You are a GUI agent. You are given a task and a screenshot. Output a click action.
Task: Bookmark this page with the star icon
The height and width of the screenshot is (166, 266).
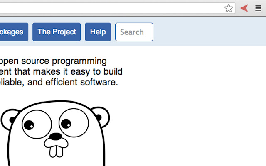pyautogui.click(x=229, y=8)
